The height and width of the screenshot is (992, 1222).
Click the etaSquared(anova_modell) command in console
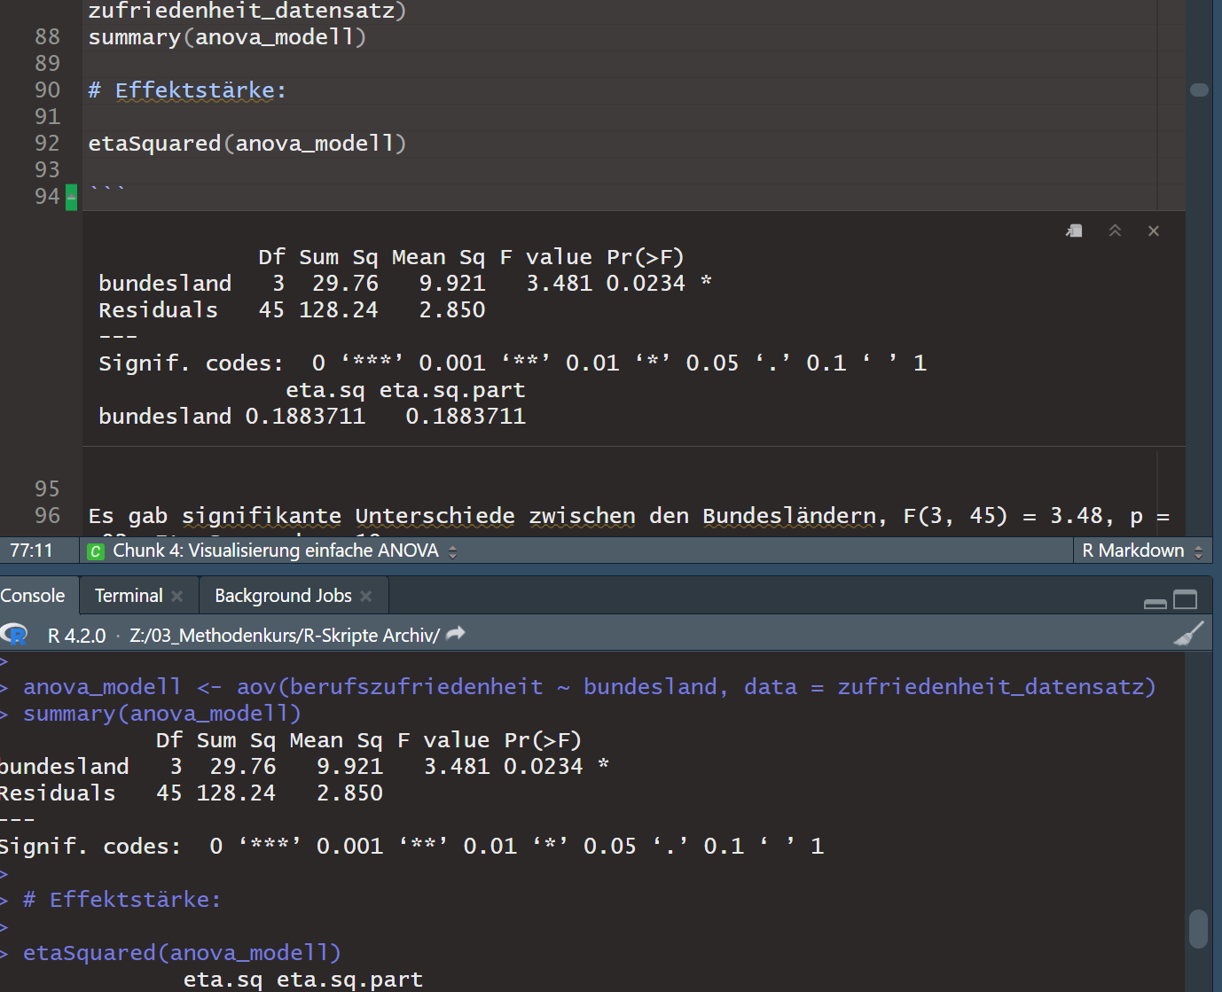[x=182, y=953]
